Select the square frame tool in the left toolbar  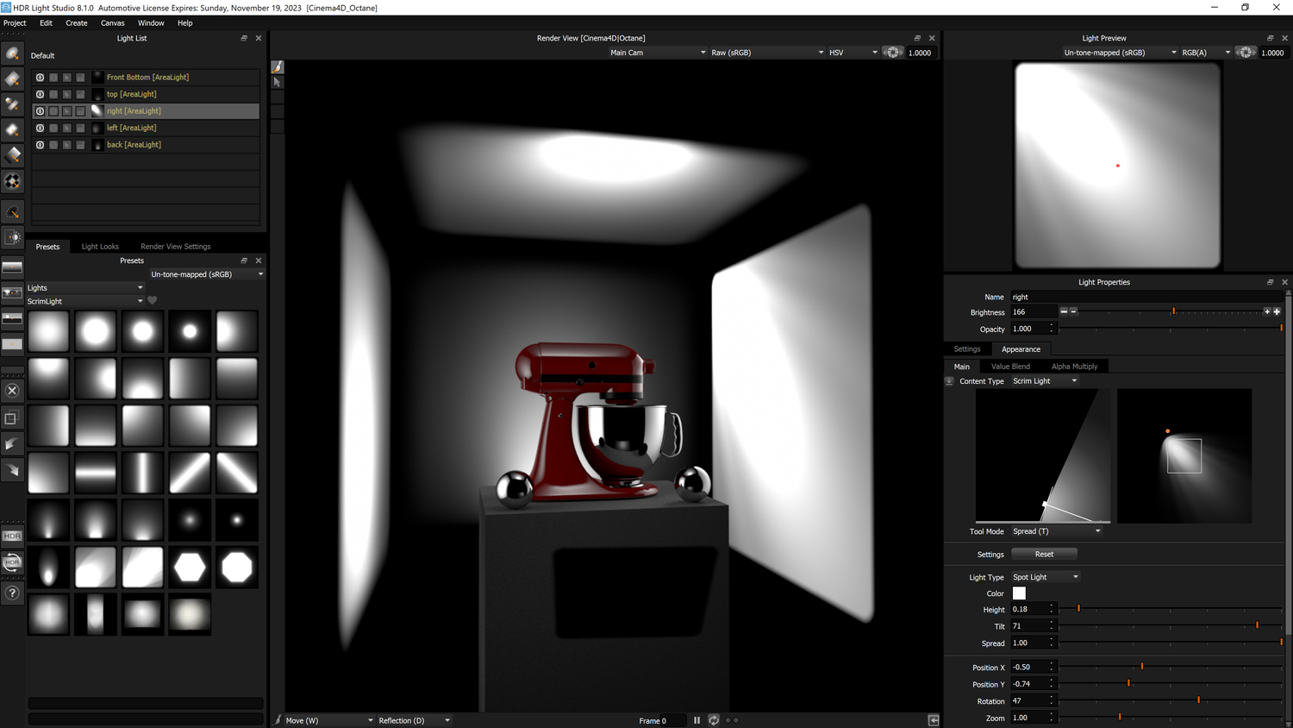tap(12, 418)
